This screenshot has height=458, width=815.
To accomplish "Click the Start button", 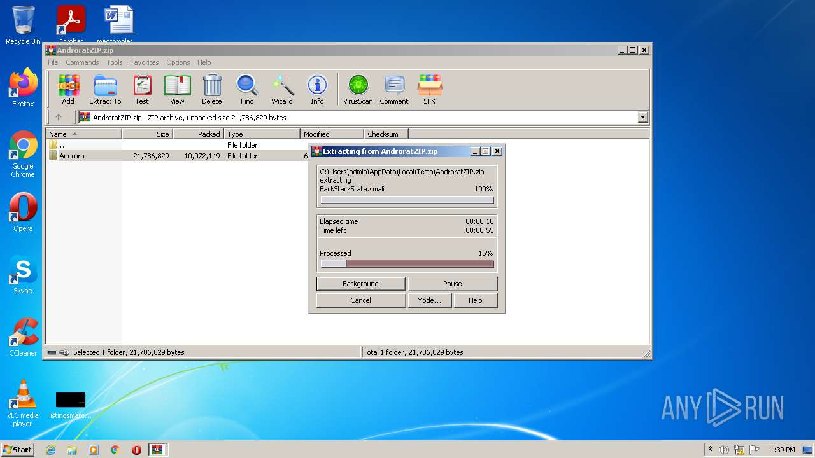I will pyautogui.click(x=17, y=450).
